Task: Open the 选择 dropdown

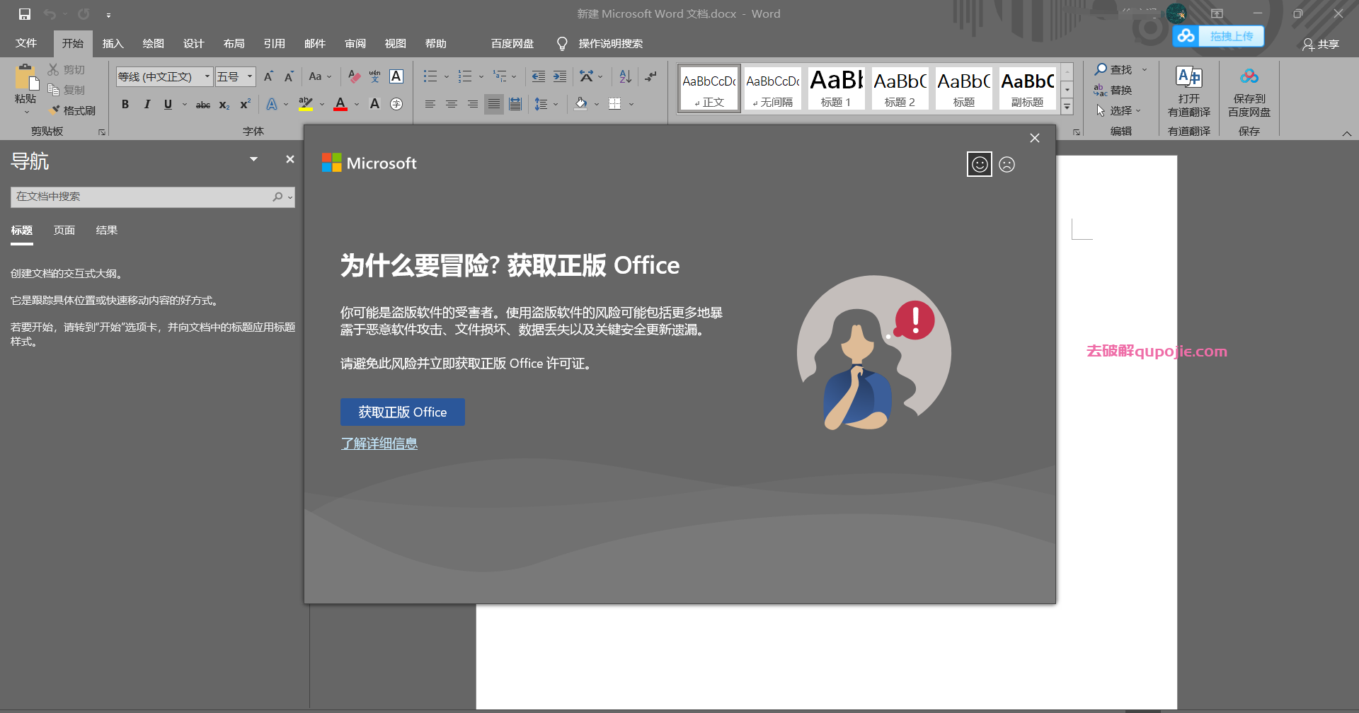Action: coord(1118,111)
